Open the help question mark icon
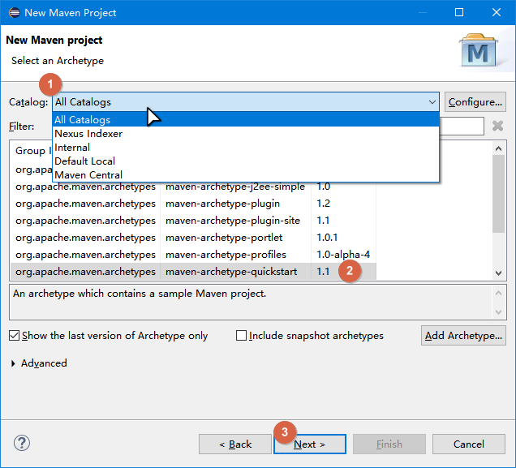This screenshot has width=516, height=468. 22,443
